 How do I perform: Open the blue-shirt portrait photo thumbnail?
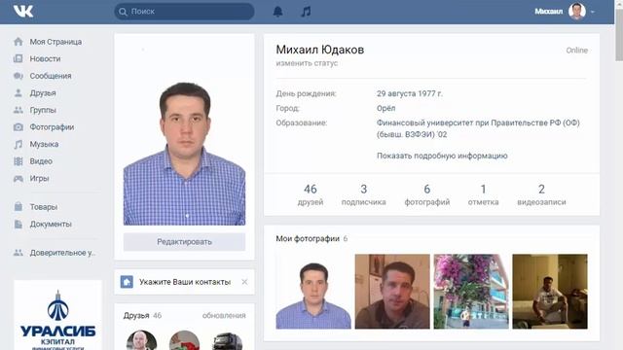click(313, 292)
